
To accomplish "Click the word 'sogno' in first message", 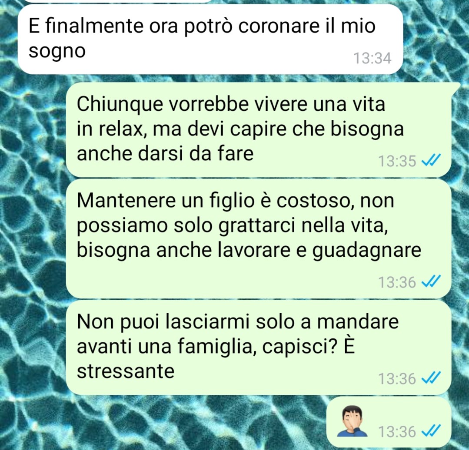I will (x=57, y=52).
